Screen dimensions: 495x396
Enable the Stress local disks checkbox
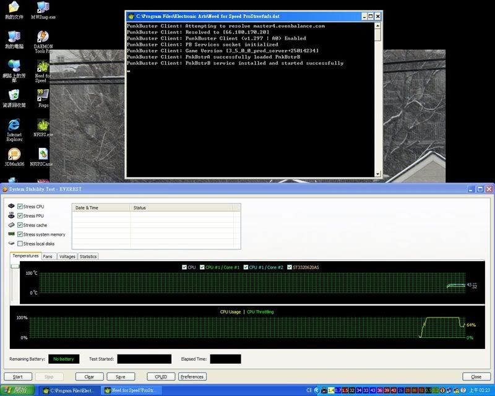(x=20, y=244)
